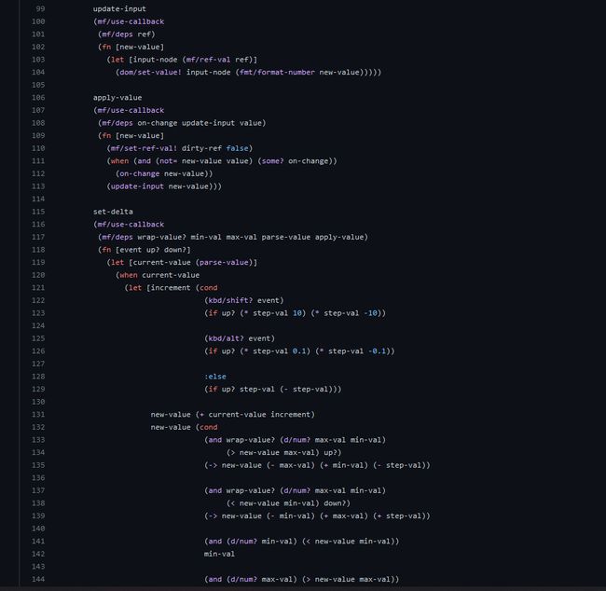
Task: Place cursor on dom/set-value! call
Action: 155,72
